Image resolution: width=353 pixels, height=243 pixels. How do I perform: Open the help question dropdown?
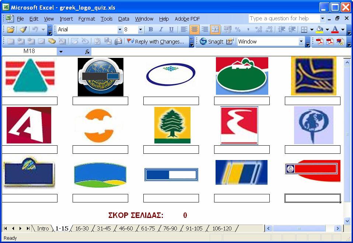322,18
